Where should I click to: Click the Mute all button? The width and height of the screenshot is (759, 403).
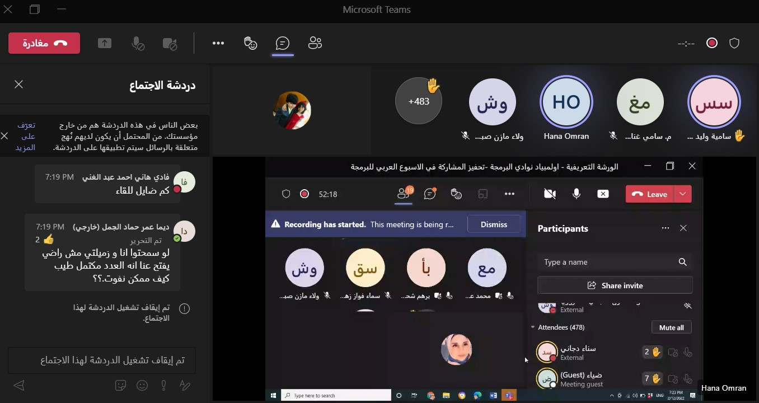coord(671,327)
